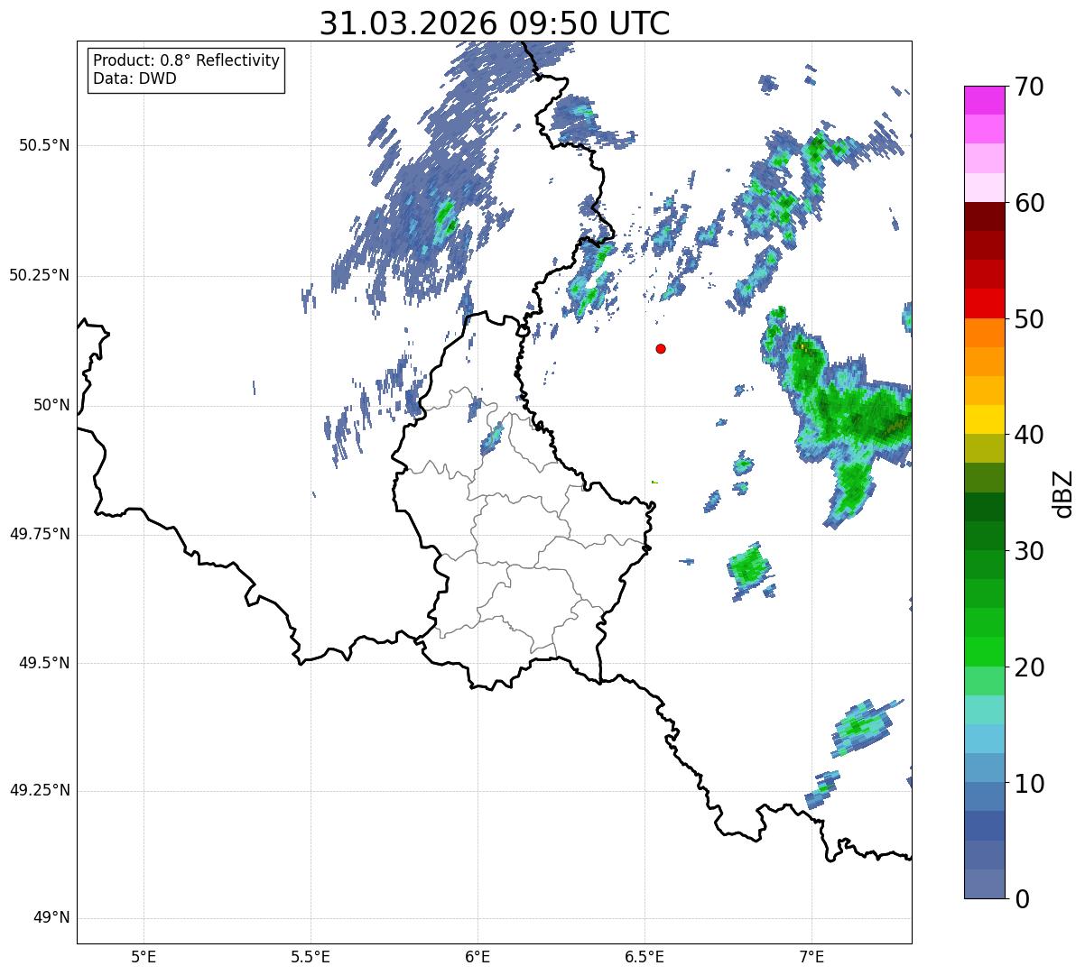The width and height of the screenshot is (1085, 975).
Task: Click the 49.5°N latitude label
Action: (x=44, y=663)
